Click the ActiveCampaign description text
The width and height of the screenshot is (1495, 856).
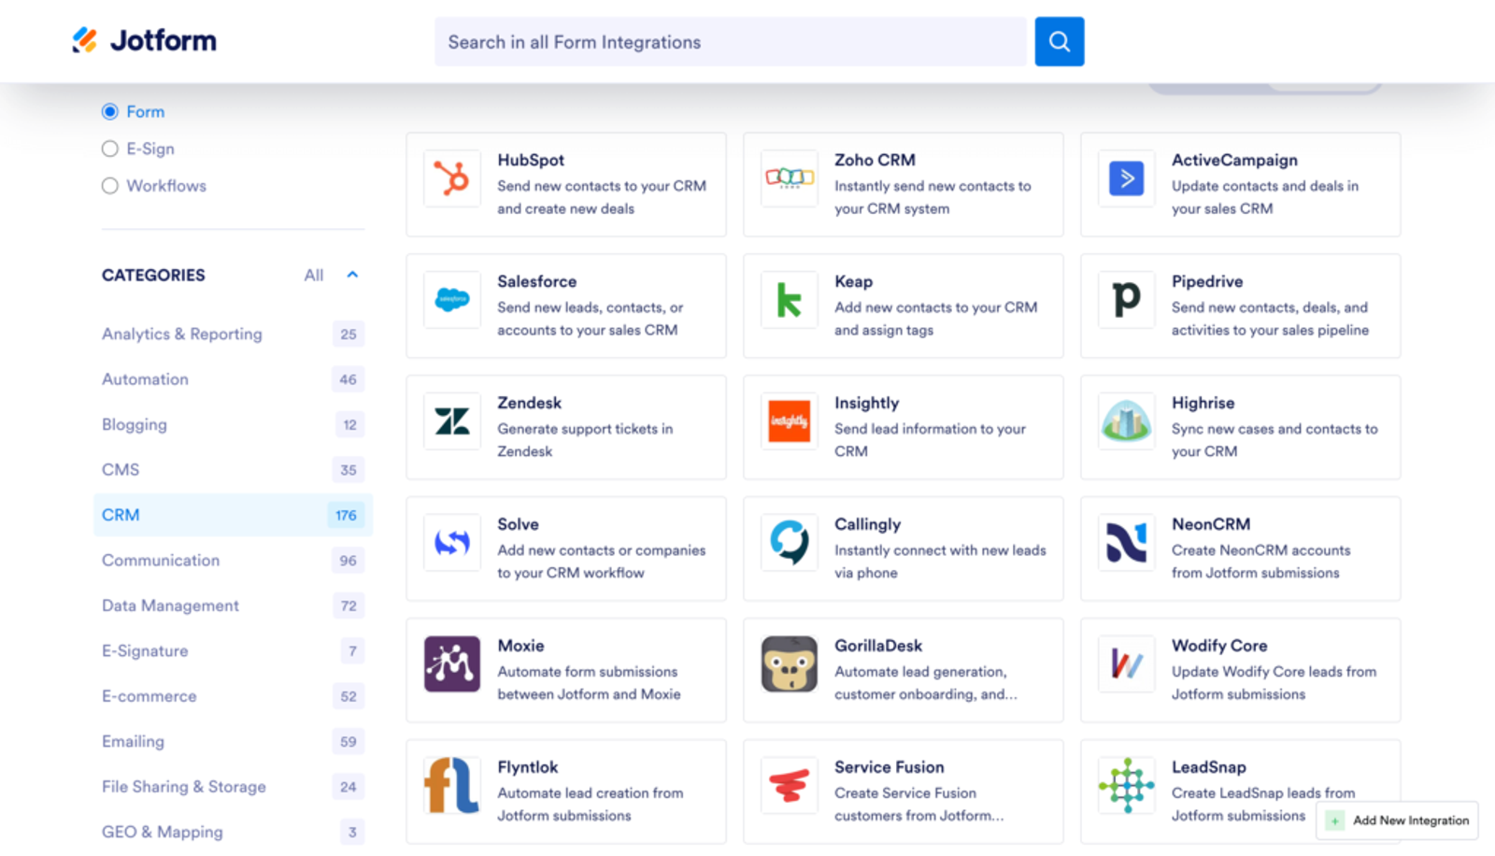tap(1265, 197)
